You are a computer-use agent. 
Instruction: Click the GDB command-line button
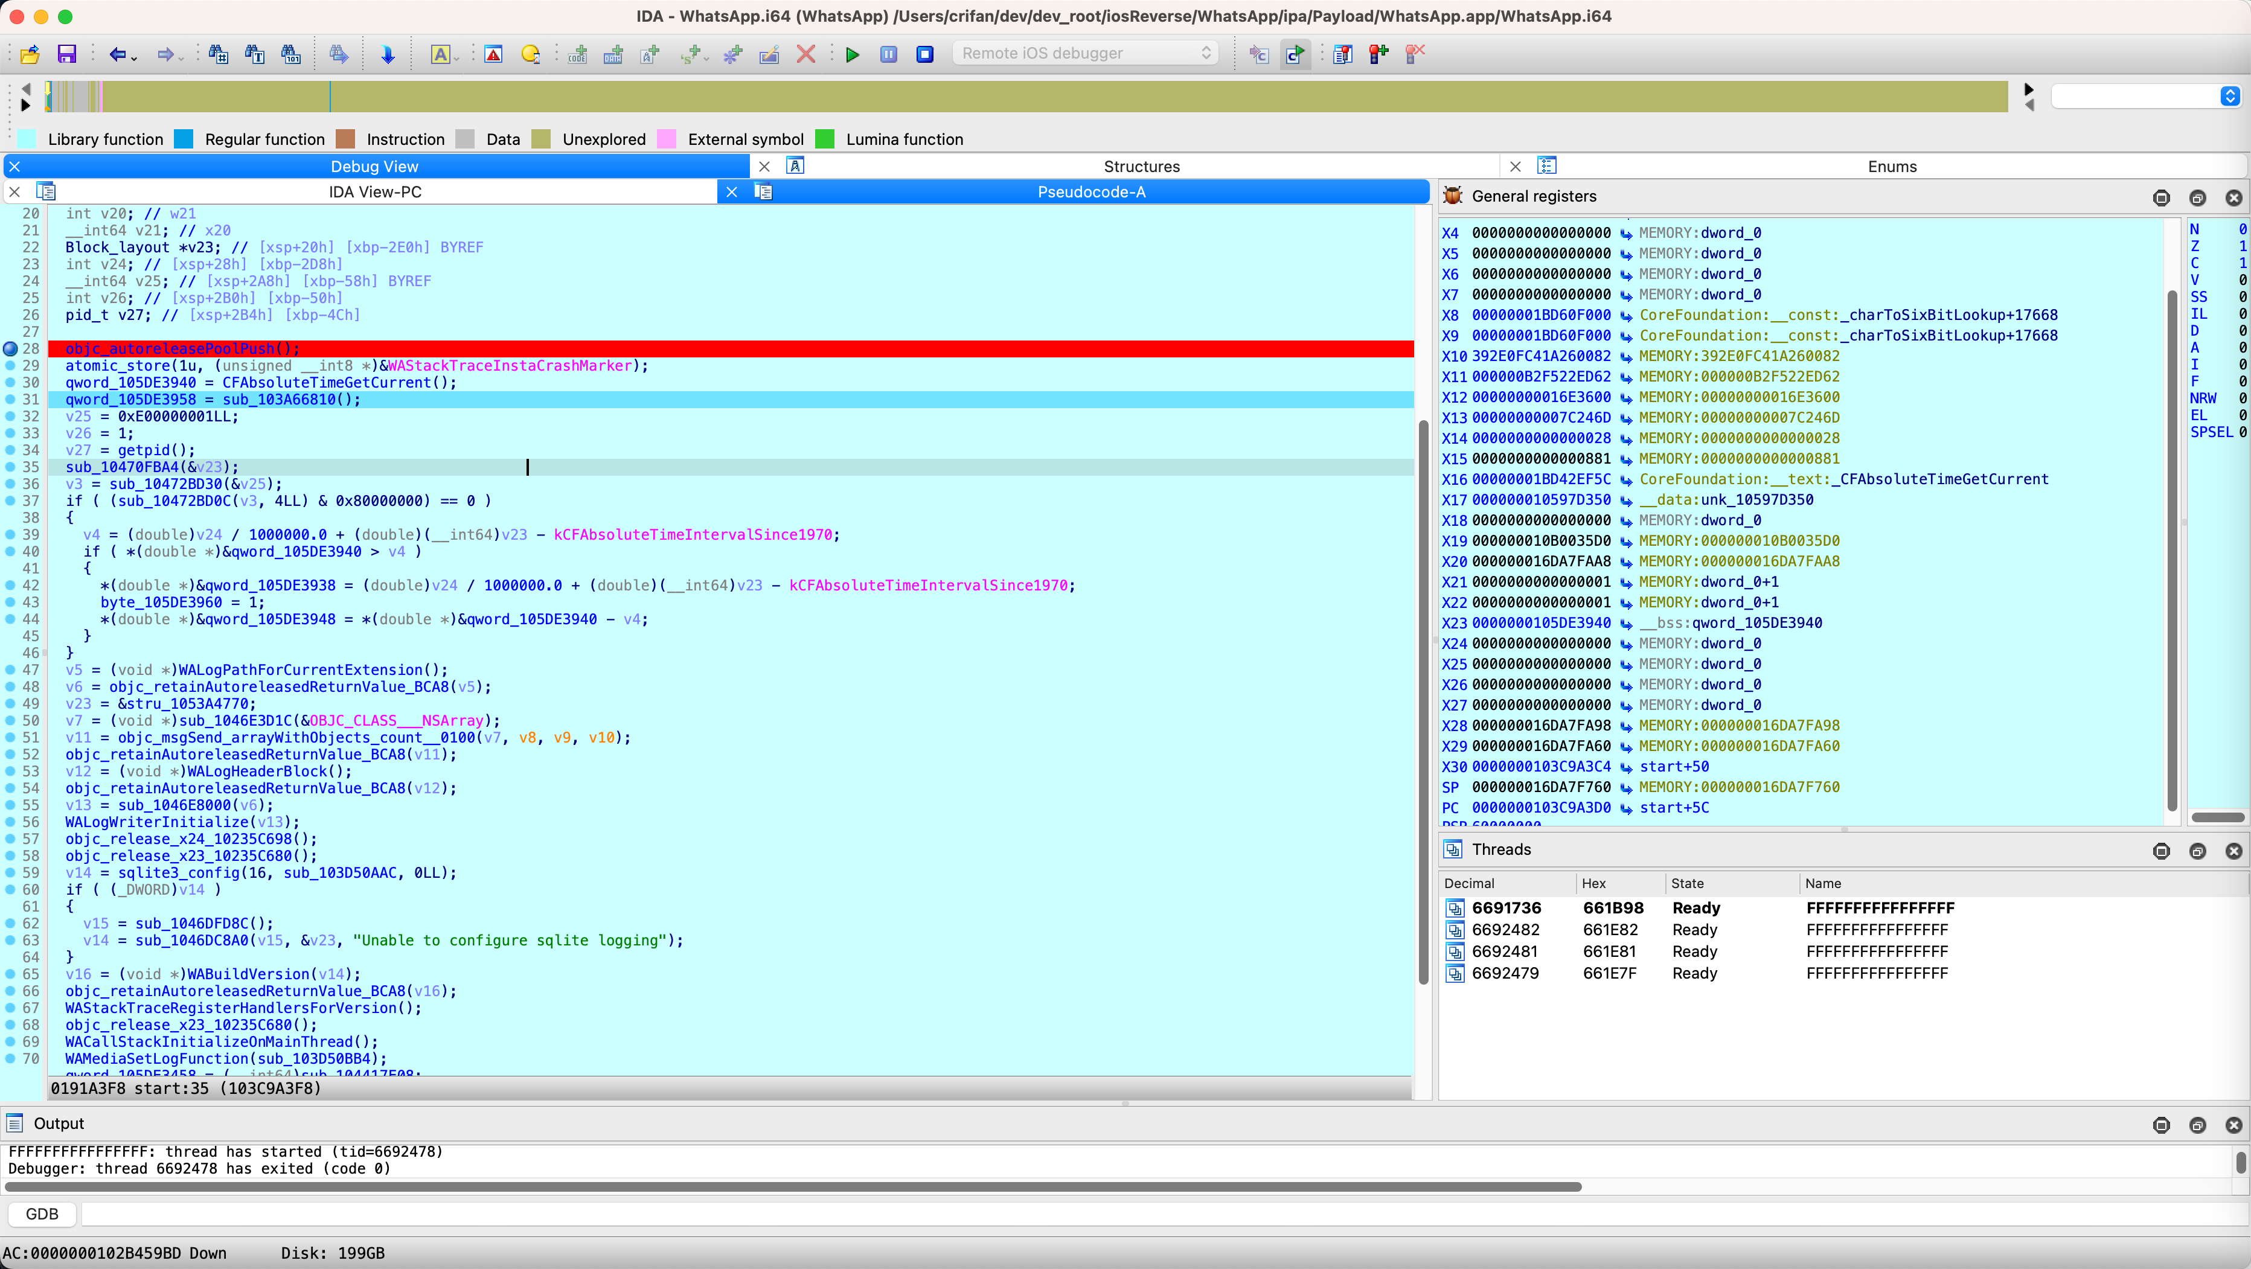42,1214
